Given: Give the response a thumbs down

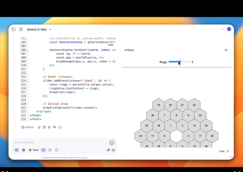Looking at the screenshot, I should (55, 127).
